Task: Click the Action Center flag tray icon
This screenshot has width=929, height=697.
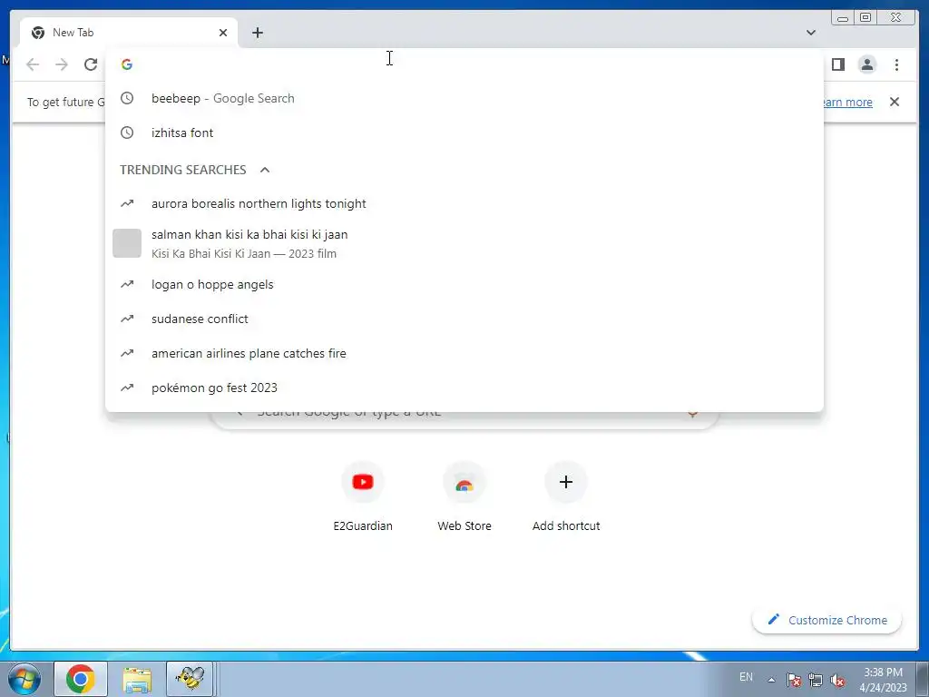Action: (793, 680)
